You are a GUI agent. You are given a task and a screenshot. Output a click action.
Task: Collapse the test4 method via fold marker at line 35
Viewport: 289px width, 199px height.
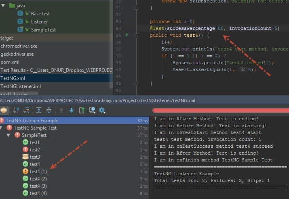tap(136, 35)
